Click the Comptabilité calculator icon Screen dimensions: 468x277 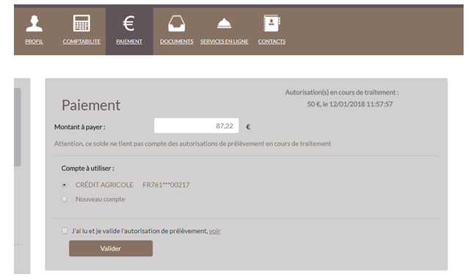[81, 23]
